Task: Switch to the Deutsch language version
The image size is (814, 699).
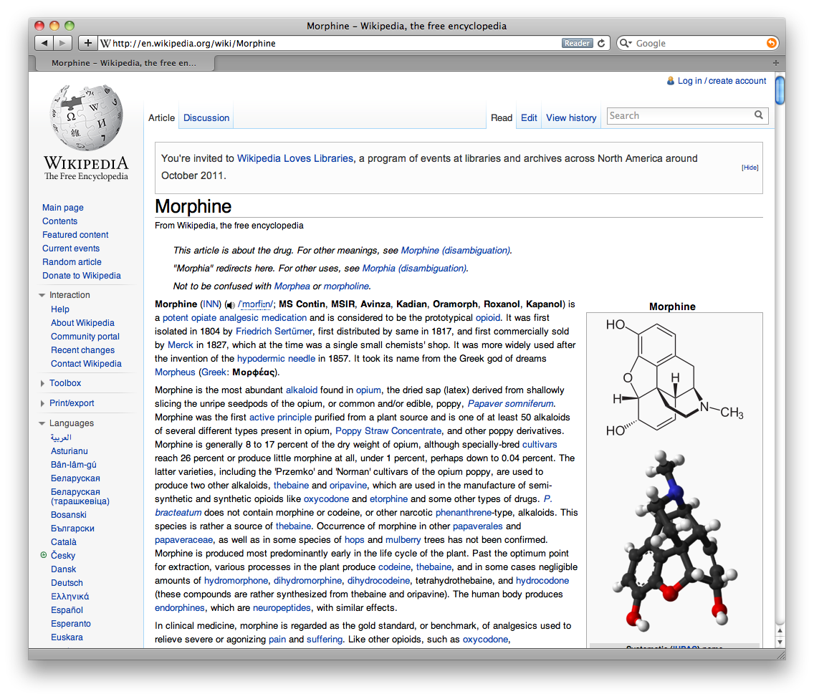Action: pos(67,583)
